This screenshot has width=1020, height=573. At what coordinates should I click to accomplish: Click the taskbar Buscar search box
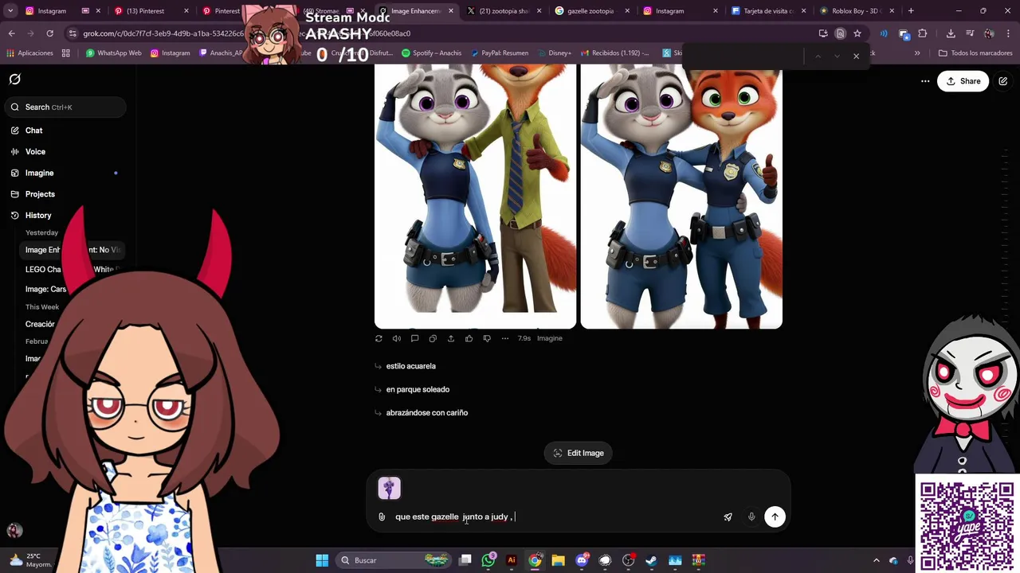[395, 560]
